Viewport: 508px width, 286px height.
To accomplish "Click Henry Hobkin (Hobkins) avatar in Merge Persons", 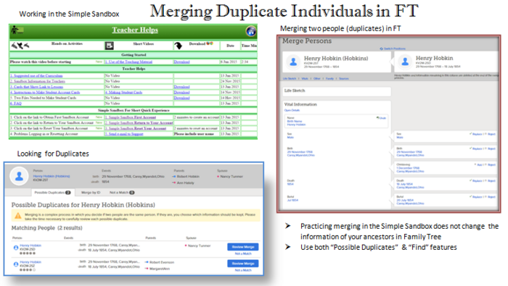I will (x=293, y=62).
